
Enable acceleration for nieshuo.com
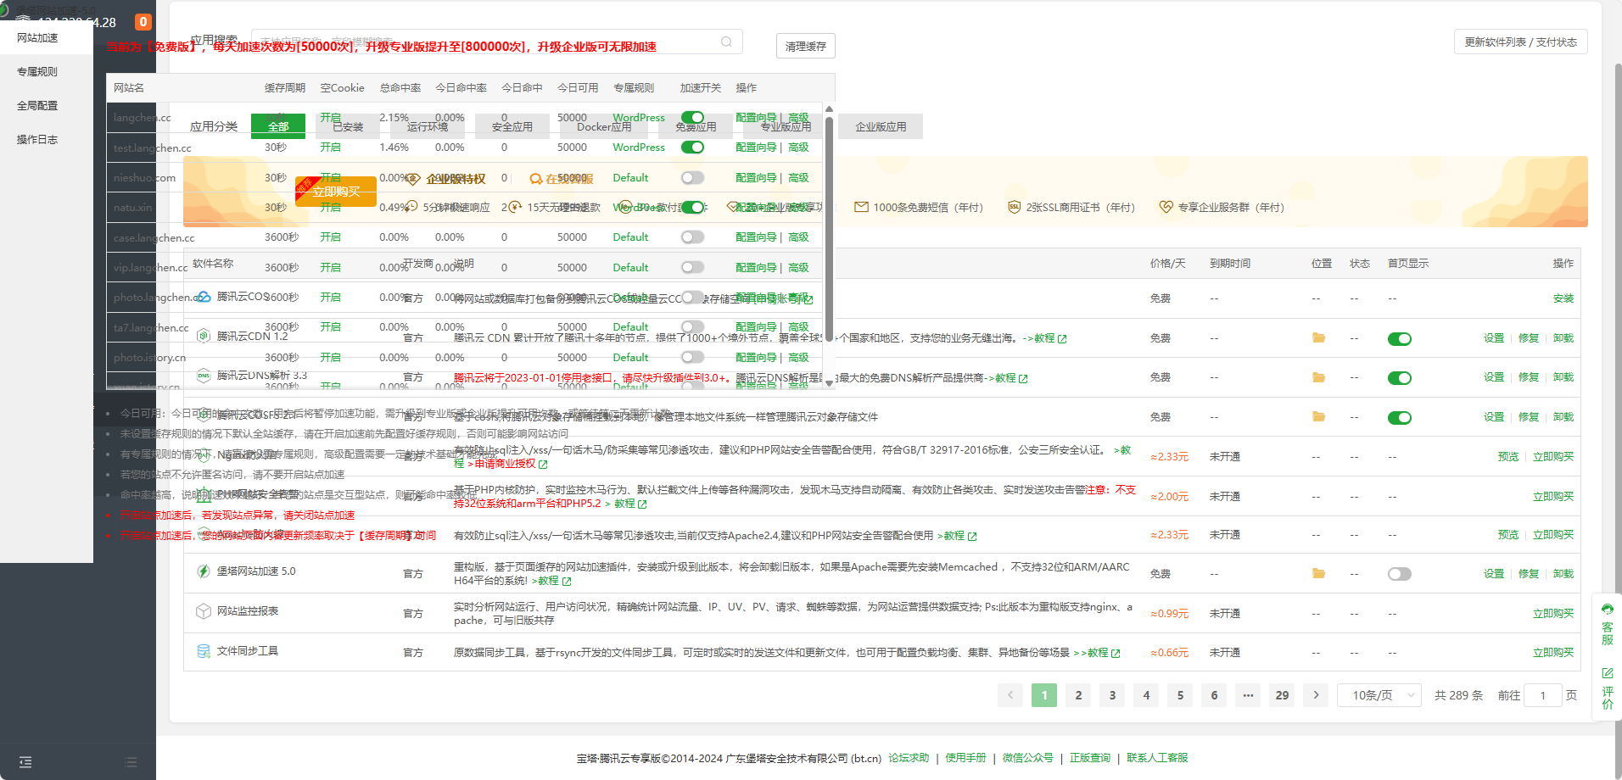click(x=692, y=178)
